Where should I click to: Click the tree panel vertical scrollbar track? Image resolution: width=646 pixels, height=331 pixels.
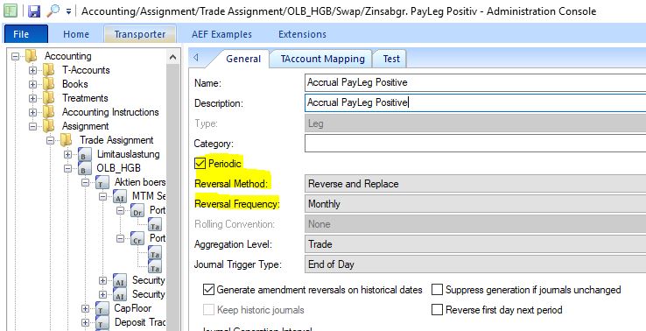click(x=173, y=197)
